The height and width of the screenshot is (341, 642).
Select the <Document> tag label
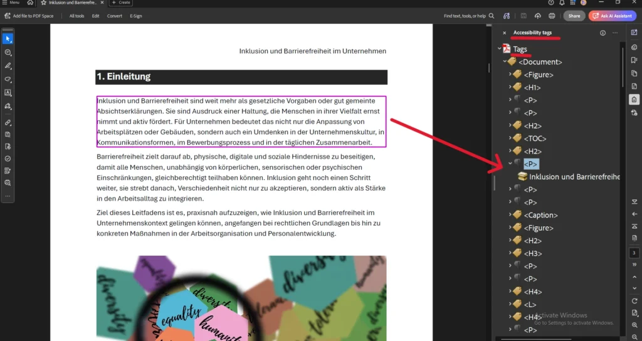(540, 62)
